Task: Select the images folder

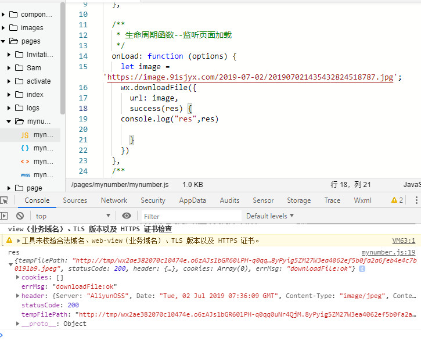Action: [32, 28]
